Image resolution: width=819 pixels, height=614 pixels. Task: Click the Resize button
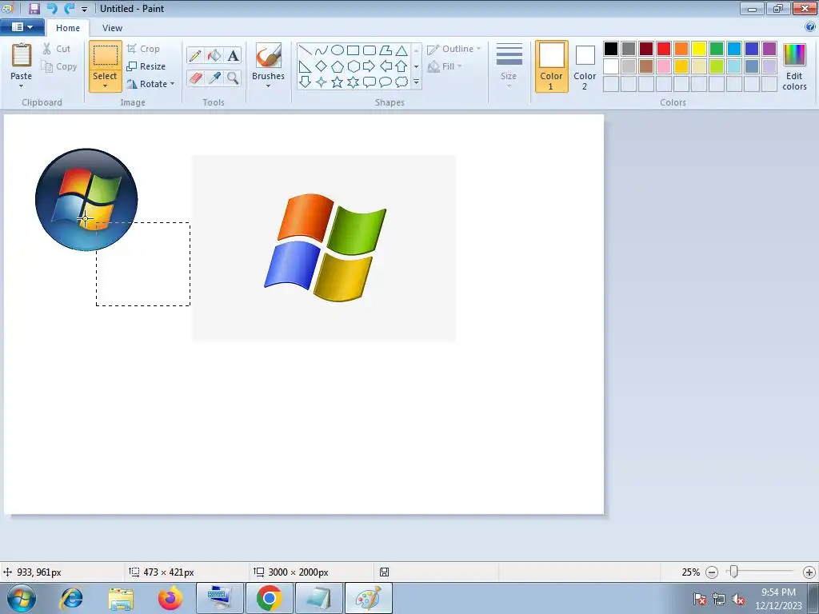pos(146,66)
